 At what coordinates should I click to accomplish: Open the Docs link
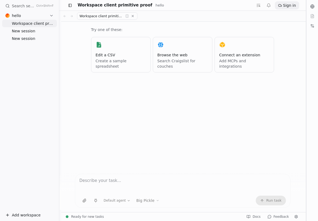tap(254, 217)
